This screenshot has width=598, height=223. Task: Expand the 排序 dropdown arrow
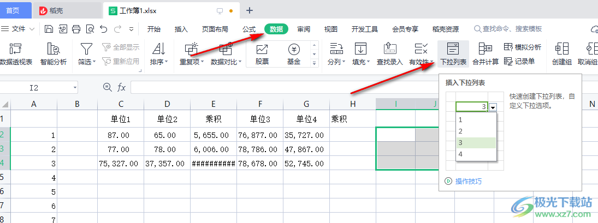point(166,62)
